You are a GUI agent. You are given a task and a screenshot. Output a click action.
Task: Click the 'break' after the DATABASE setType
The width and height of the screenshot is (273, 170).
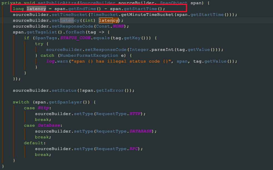pos(42,137)
